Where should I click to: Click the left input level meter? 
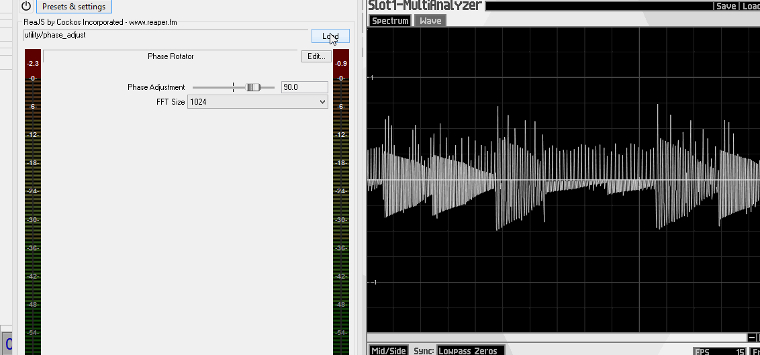tap(32, 201)
